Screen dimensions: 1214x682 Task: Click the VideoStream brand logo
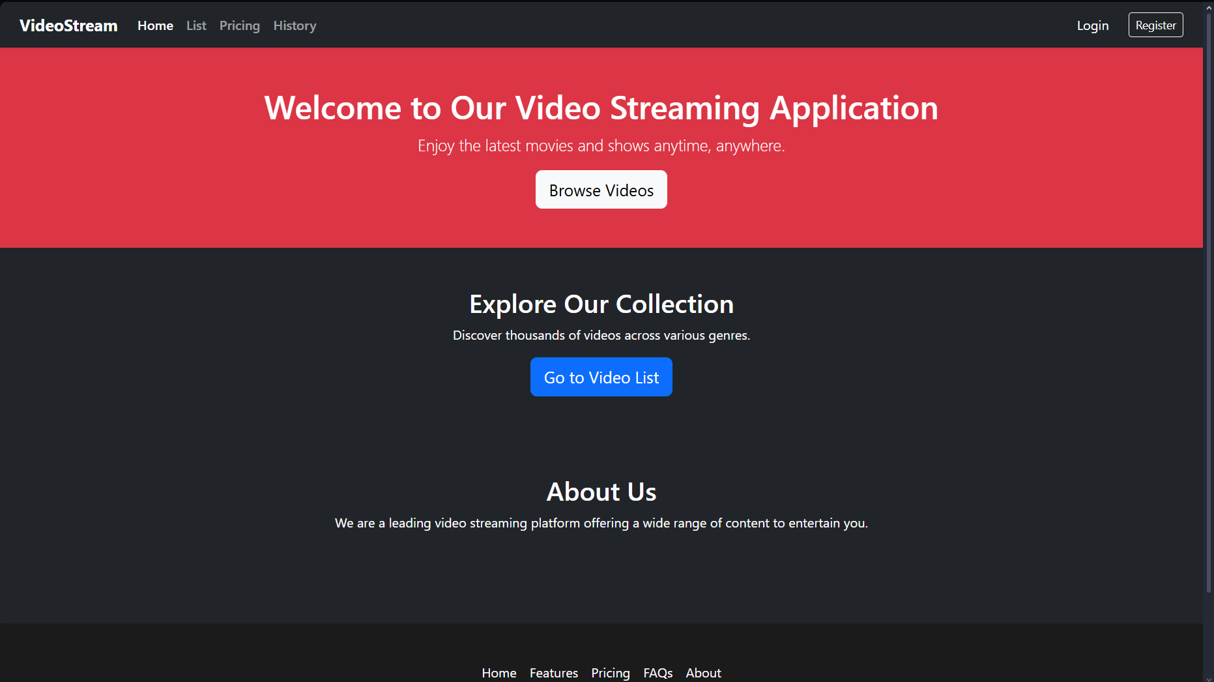68,25
